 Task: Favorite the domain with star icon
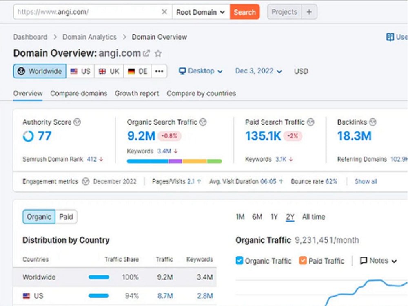tap(158, 53)
